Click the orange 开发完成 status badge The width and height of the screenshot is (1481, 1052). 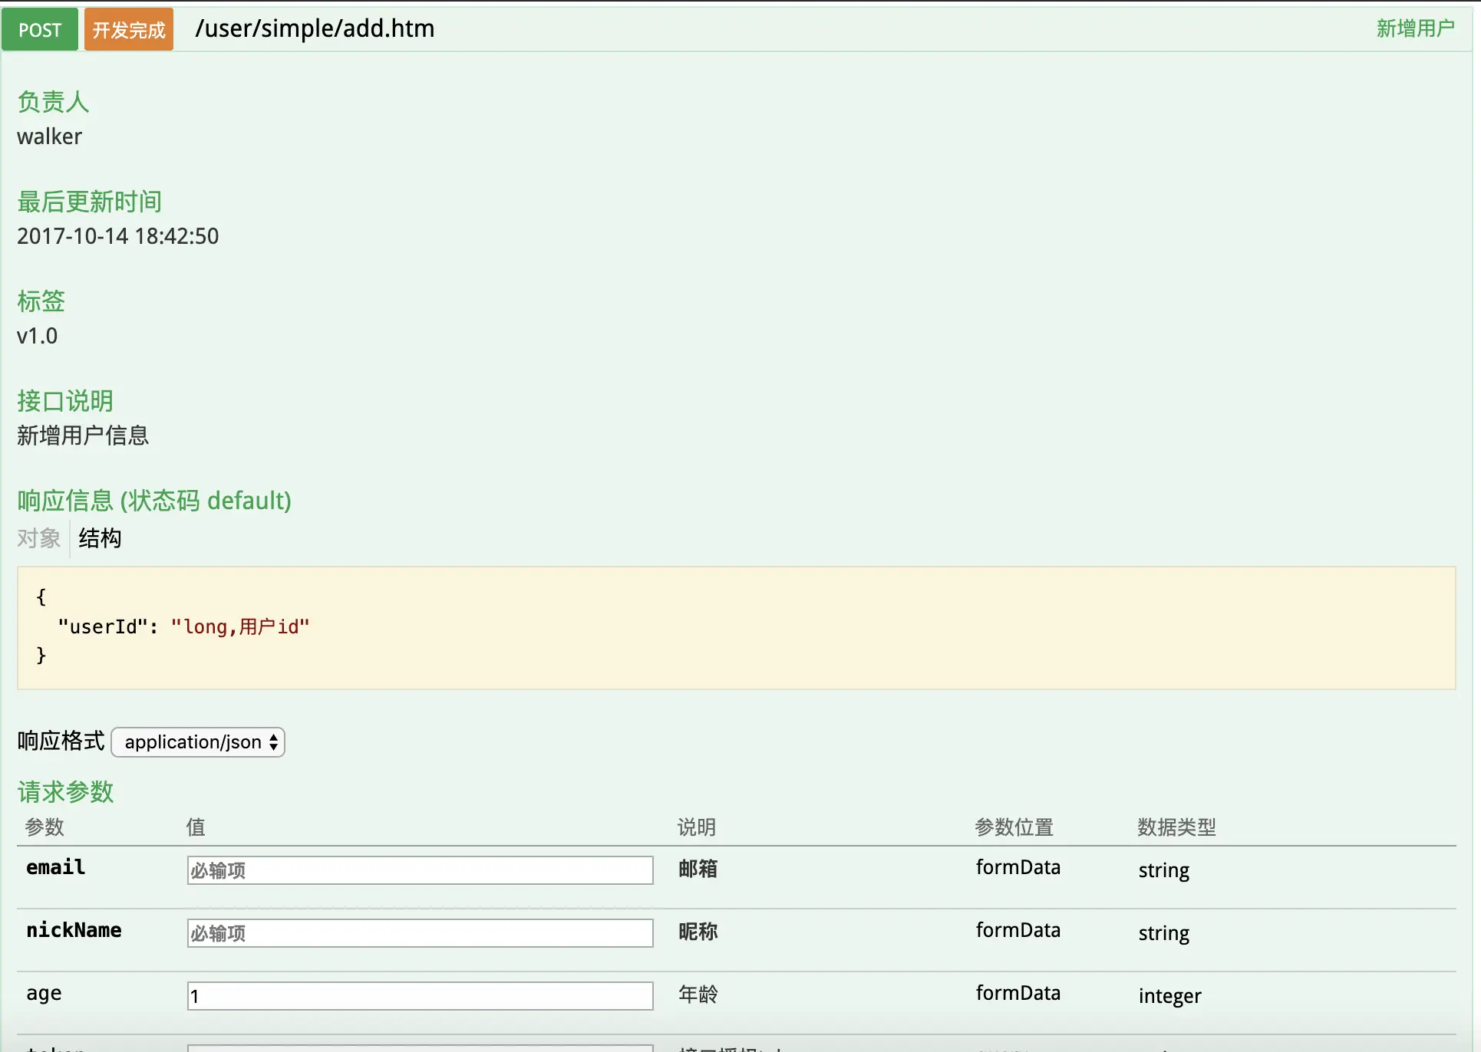click(129, 30)
